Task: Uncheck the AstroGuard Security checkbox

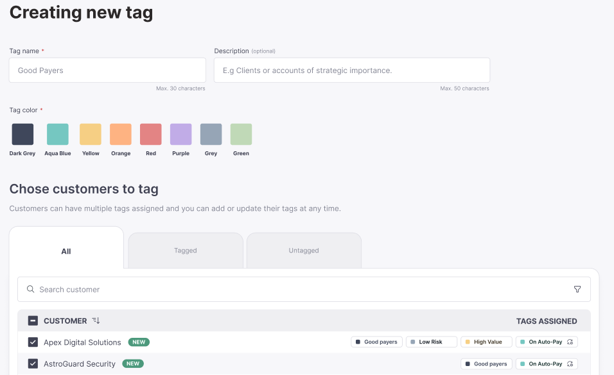Action: [33, 364]
